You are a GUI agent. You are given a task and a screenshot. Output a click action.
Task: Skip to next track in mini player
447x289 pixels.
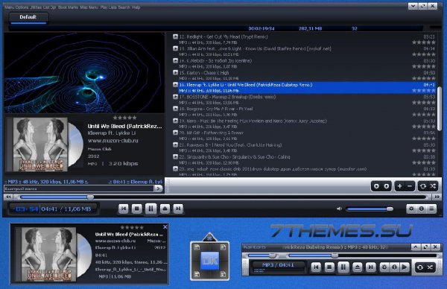[x=370, y=267]
